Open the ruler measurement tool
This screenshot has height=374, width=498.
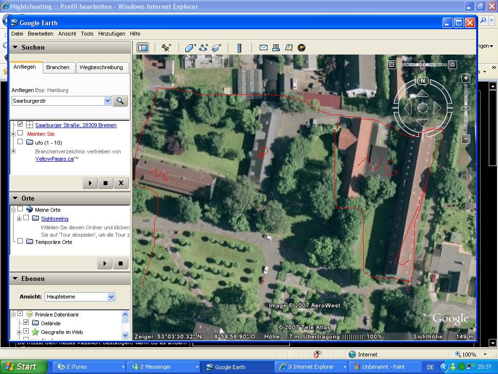point(239,48)
